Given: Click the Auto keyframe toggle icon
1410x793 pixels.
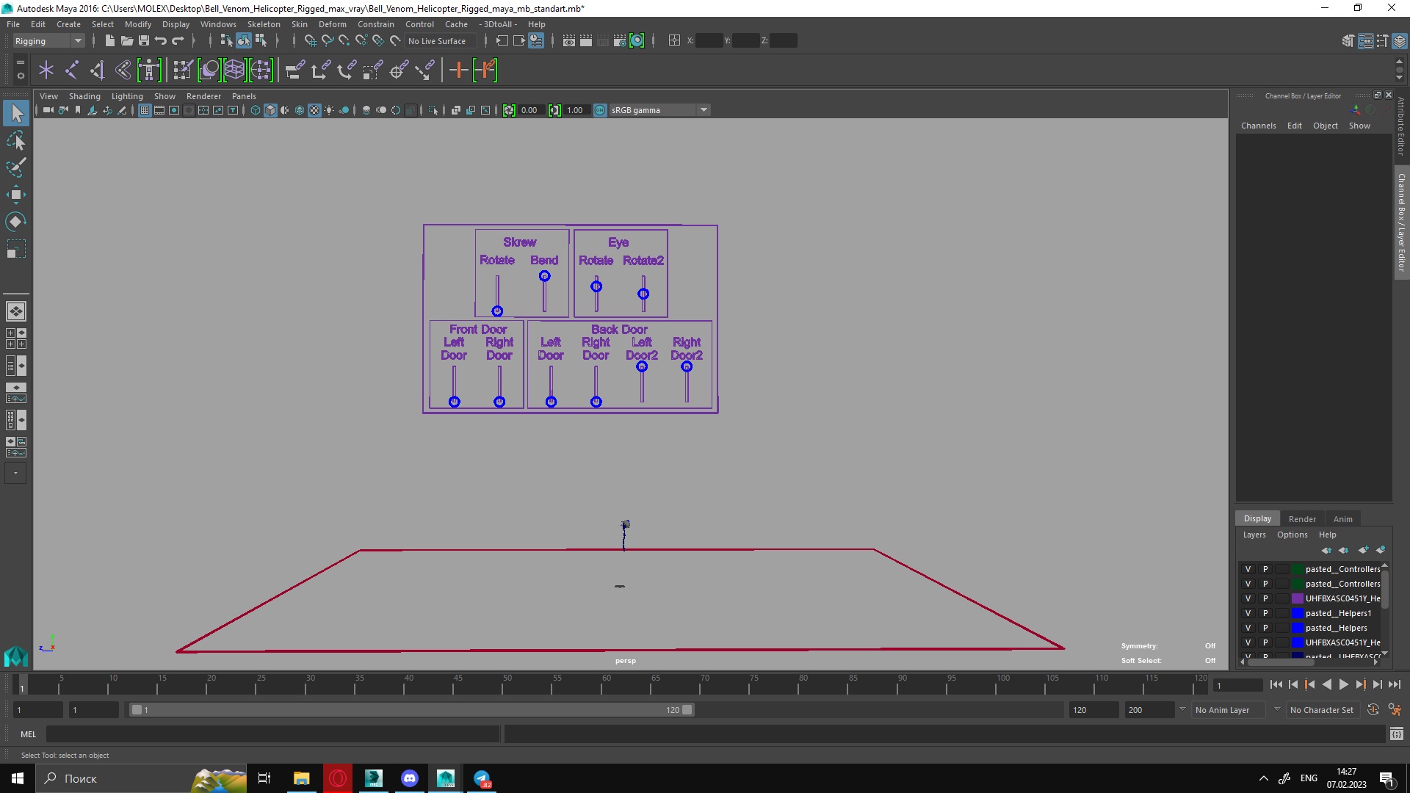Looking at the screenshot, I should 1373,710.
